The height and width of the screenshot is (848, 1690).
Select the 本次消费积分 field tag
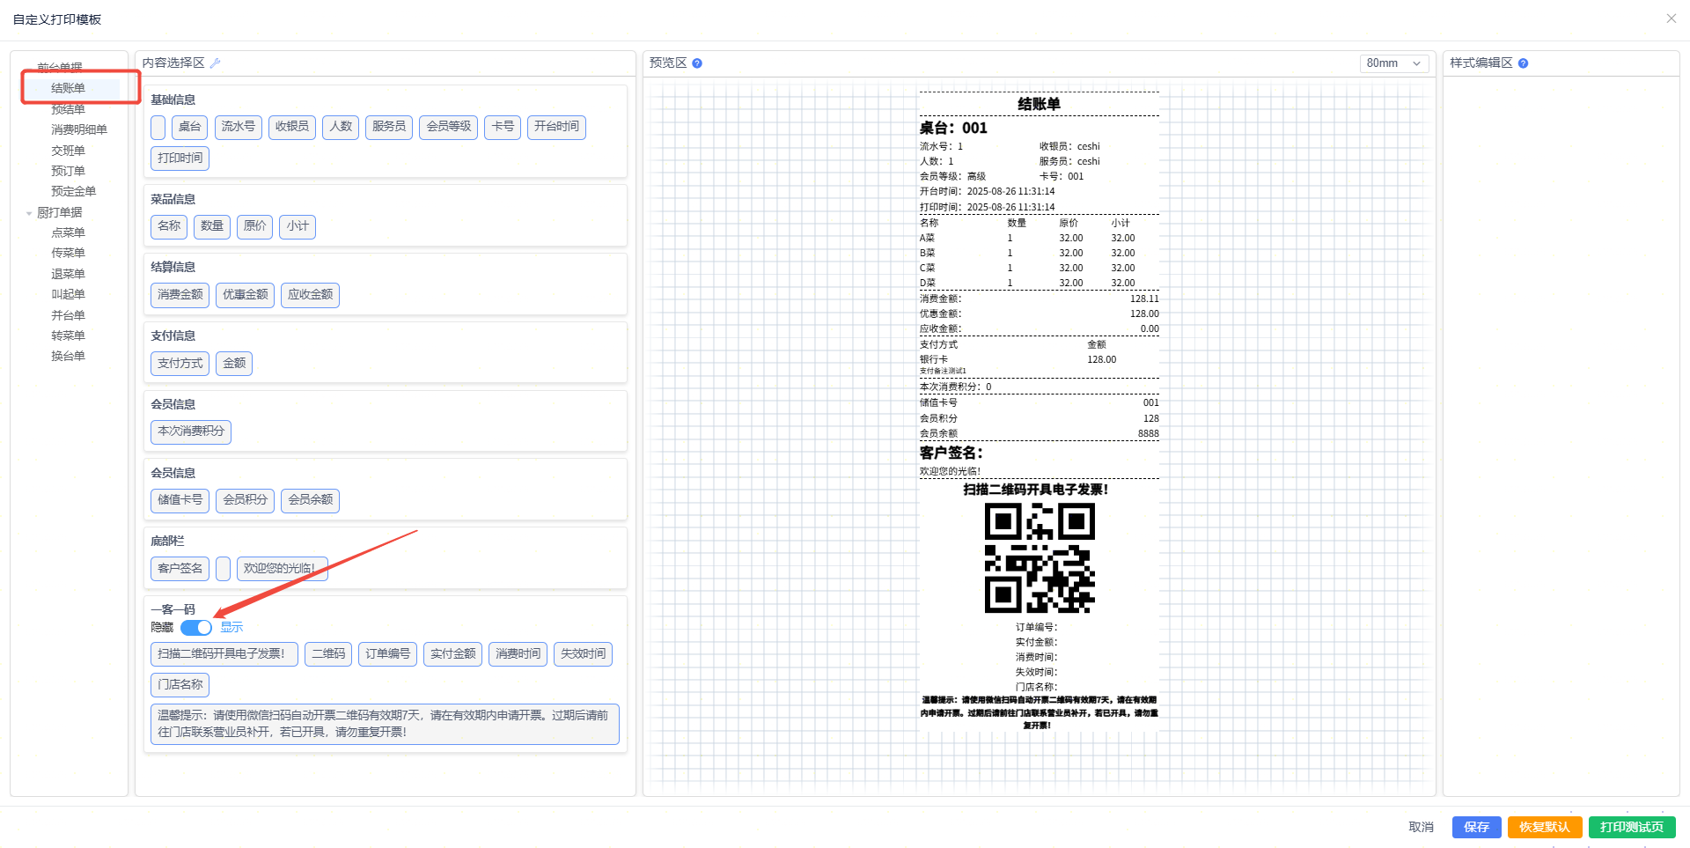tap(191, 431)
